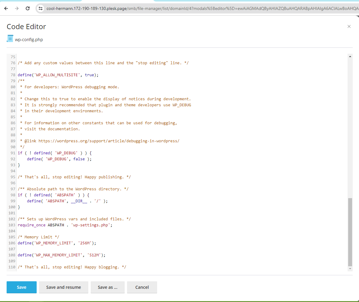Click line 91 WP_DEBUG defined check
Screen dimensions: 359x302
coord(55,153)
